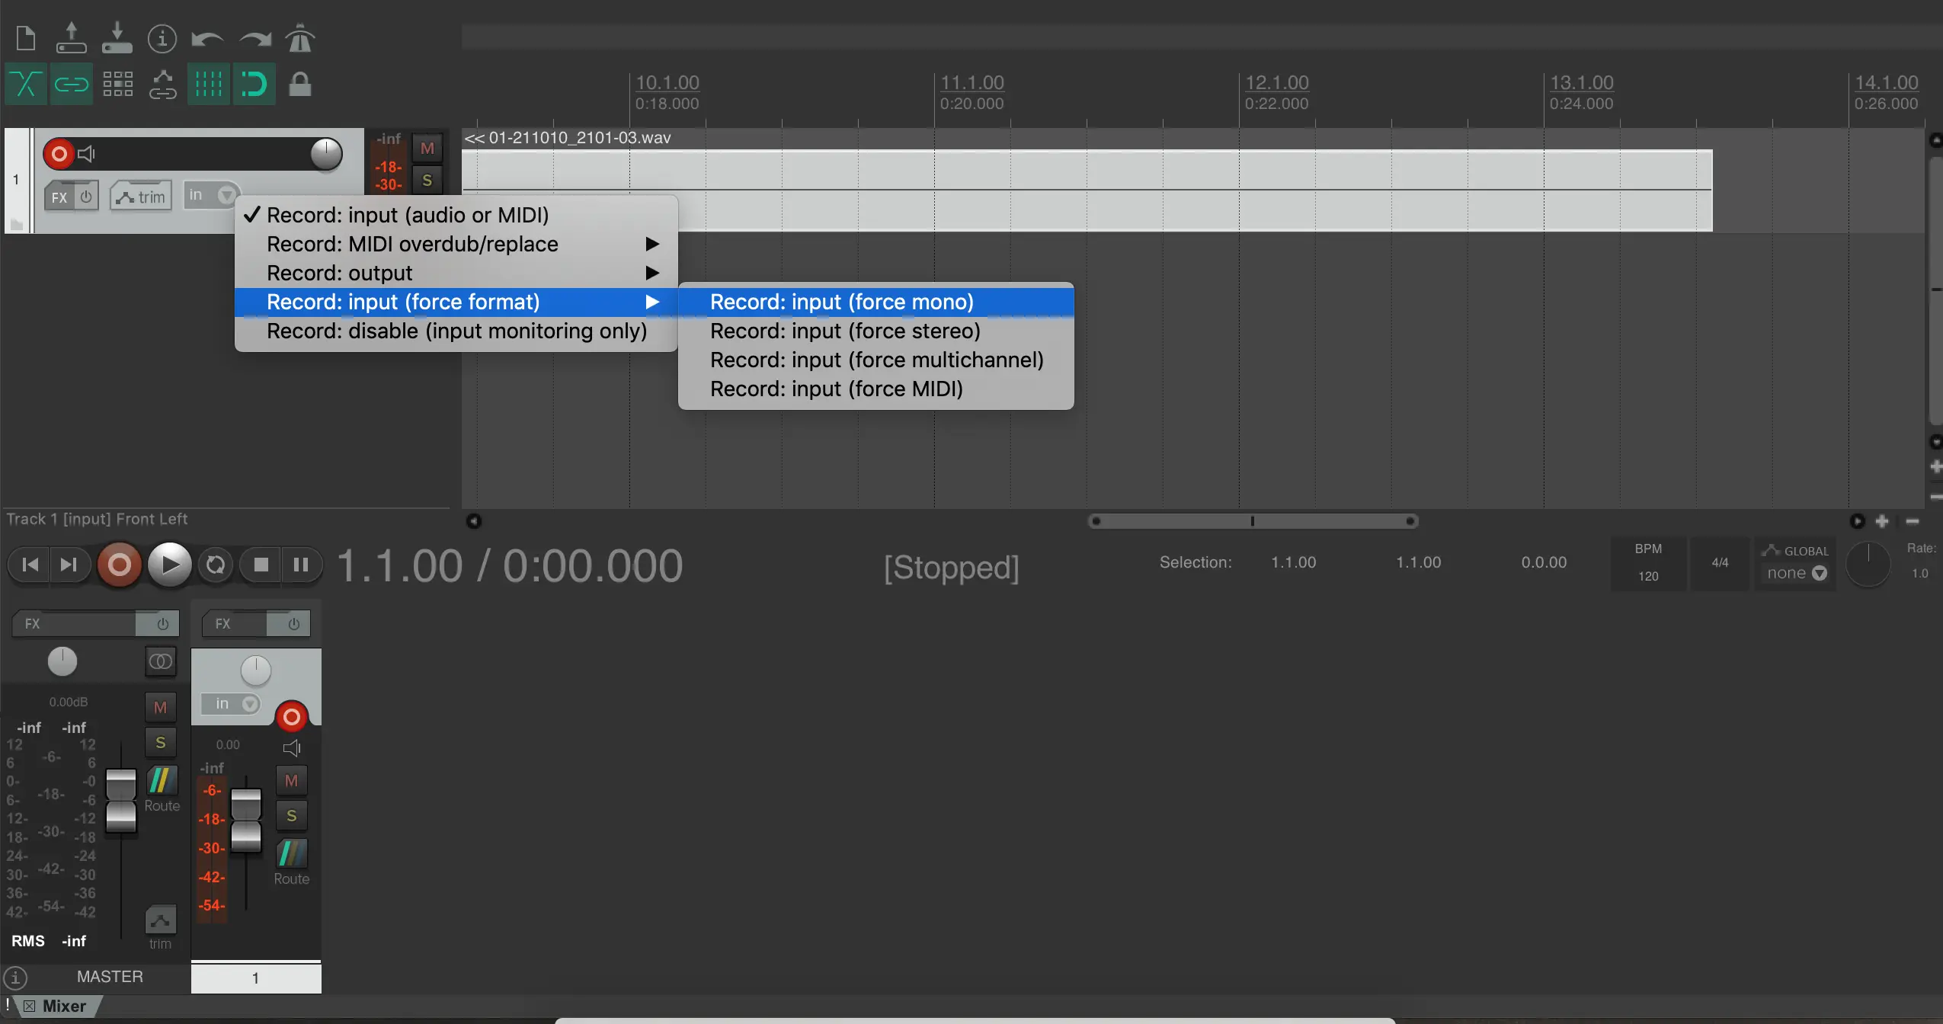Image resolution: width=1943 pixels, height=1024 pixels.
Task: Click the new project file icon
Action: [25, 38]
